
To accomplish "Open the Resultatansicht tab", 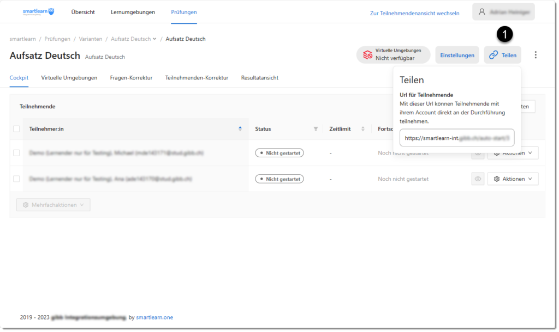I will click(259, 78).
